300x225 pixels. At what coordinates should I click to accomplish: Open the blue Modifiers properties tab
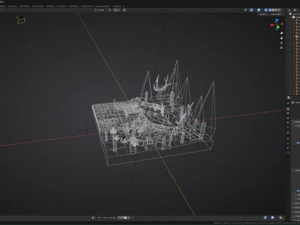[288, 143]
